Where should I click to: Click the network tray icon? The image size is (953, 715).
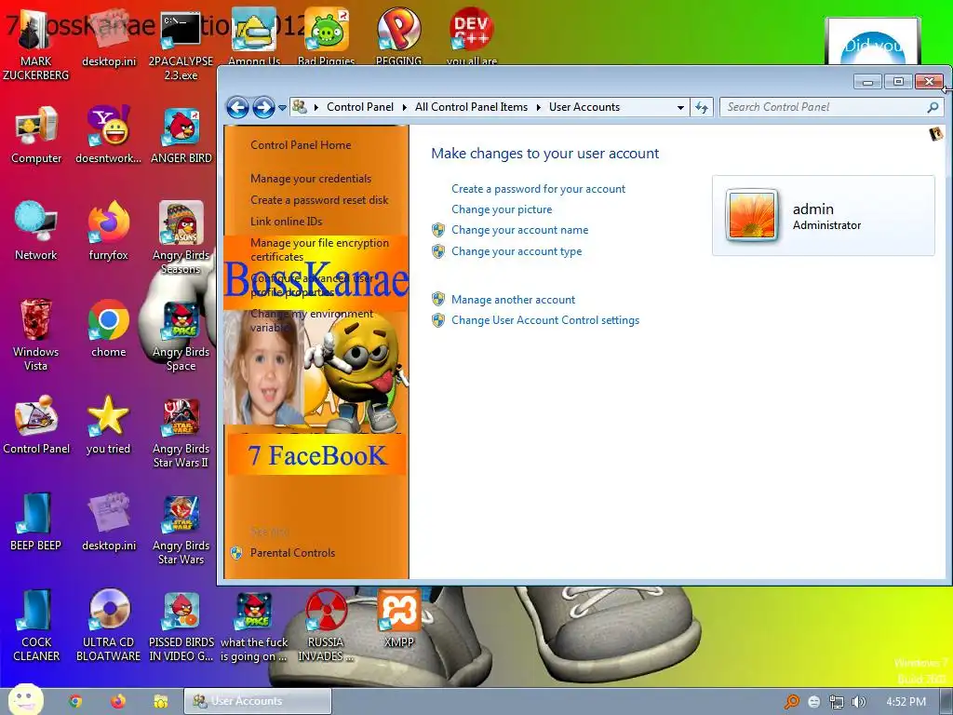pyautogui.click(x=837, y=702)
